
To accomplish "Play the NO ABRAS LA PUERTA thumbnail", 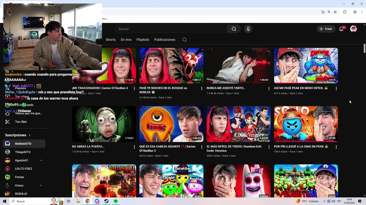I will (104, 124).
